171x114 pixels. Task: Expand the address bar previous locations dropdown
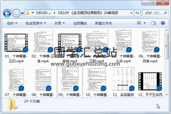coord(130,13)
